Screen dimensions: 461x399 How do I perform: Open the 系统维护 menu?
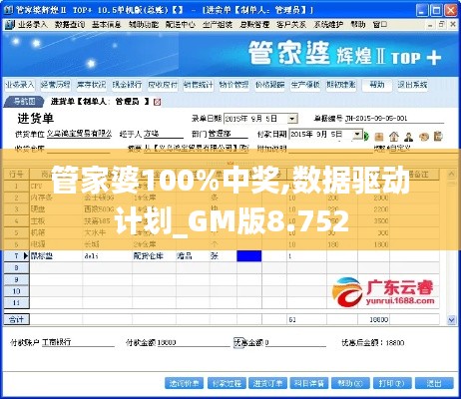pyautogui.click(x=328, y=24)
